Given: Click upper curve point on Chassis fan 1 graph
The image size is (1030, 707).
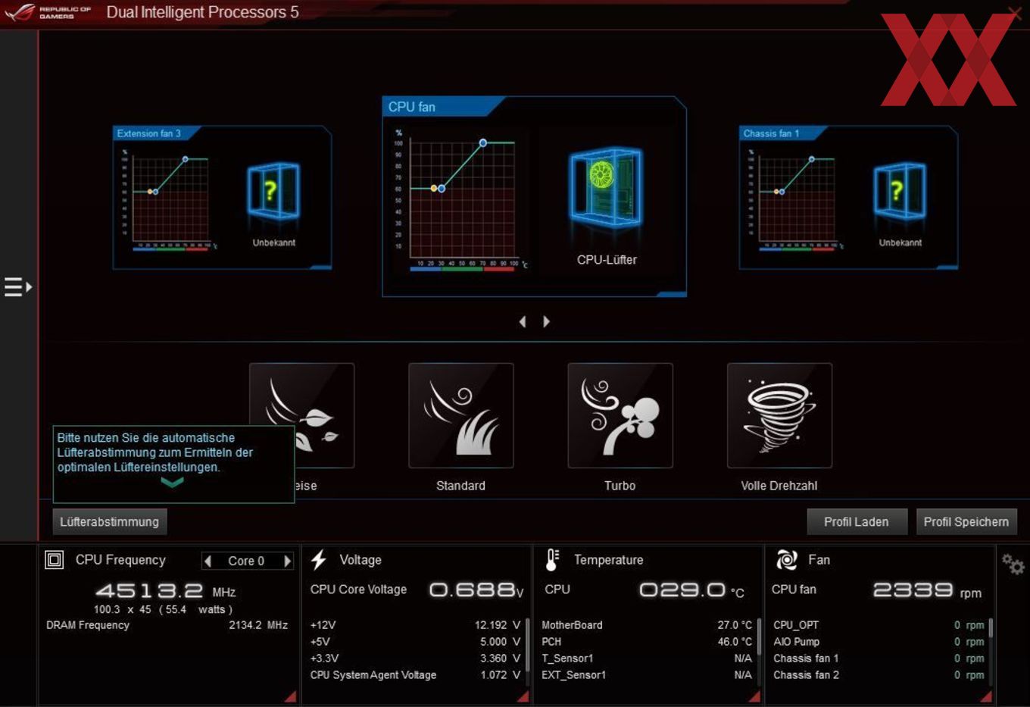Looking at the screenshot, I should click(811, 159).
